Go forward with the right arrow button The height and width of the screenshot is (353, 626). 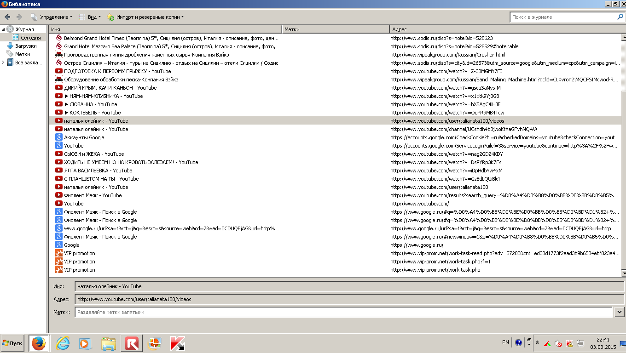coord(19,17)
